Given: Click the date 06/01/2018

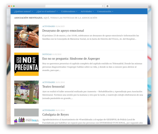Looking at the screenshot, I should point(60,110).
